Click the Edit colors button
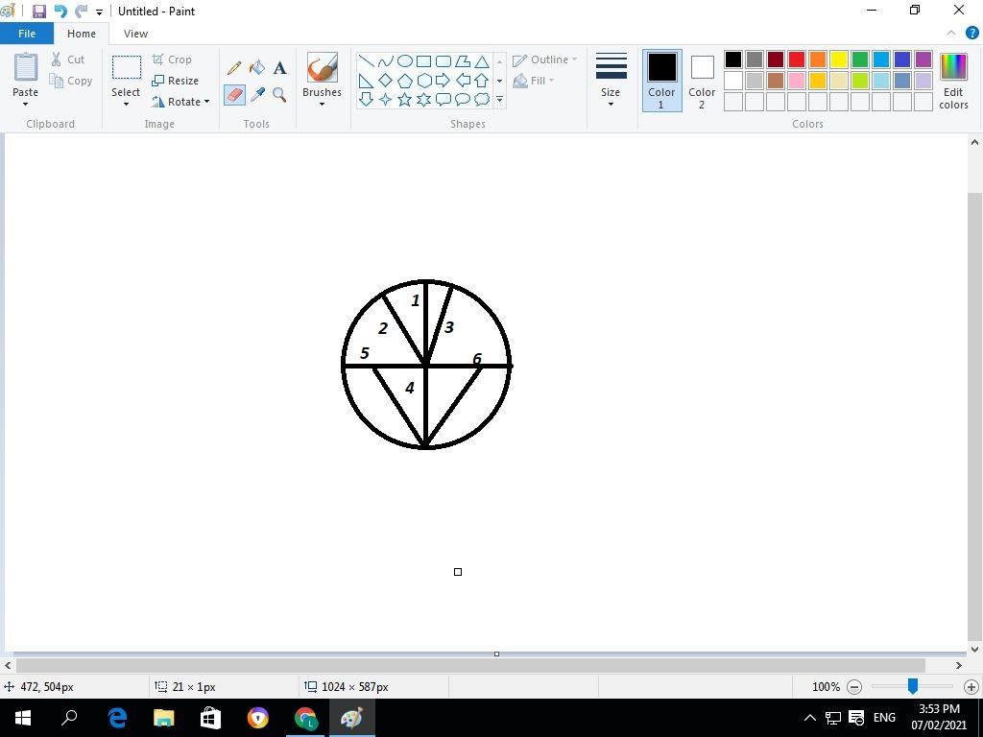 (953, 81)
